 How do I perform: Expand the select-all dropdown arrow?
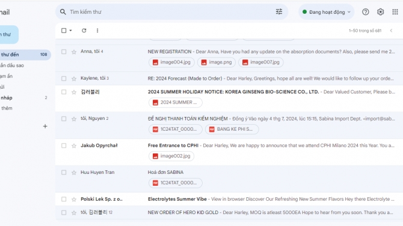pos(71,31)
